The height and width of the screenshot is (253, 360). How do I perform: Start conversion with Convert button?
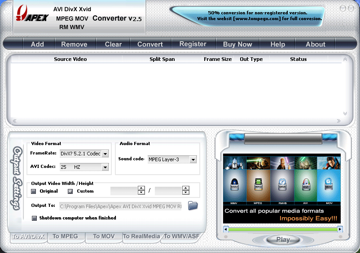(150, 44)
